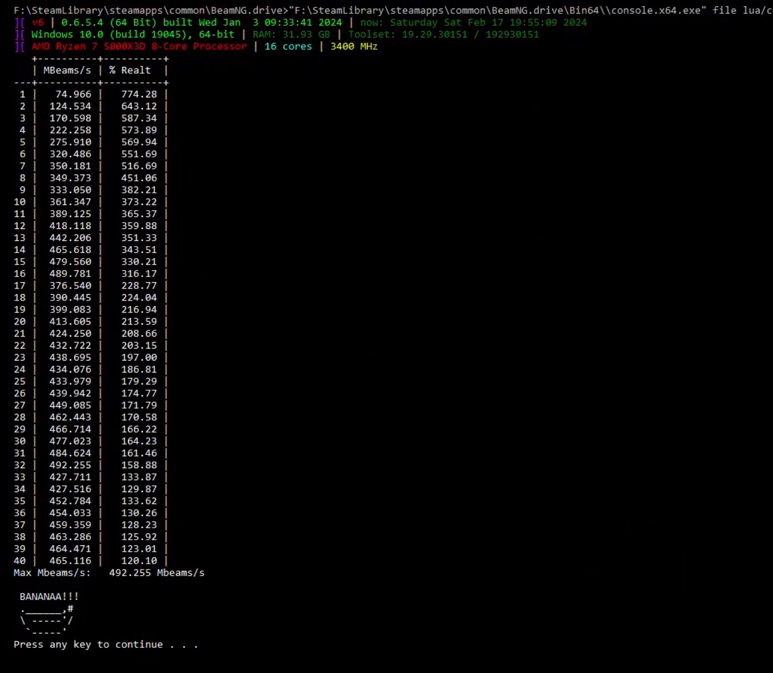This screenshot has width=773, height=673.
Task: Click the value 351.33 in row 13
Action: tap(139, 239)
